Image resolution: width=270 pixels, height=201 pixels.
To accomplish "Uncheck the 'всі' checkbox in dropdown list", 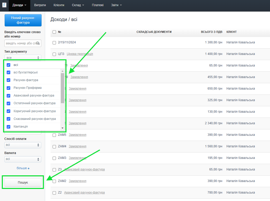I will point(8,65).
